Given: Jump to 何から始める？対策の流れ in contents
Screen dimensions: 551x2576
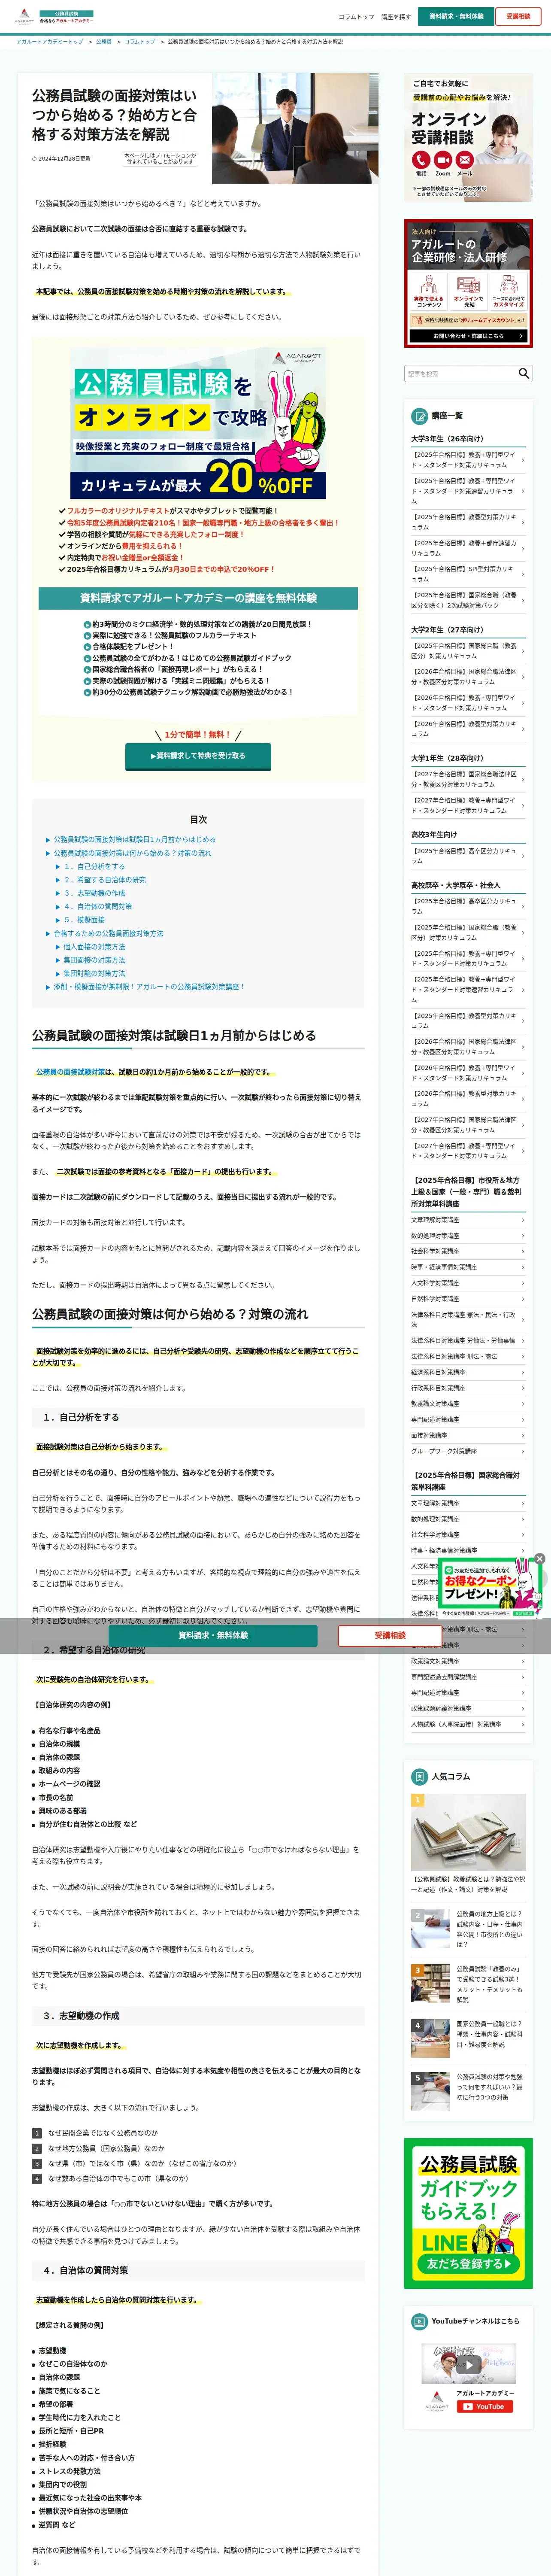Looking at the screenshot, I should tap(132, 853).
